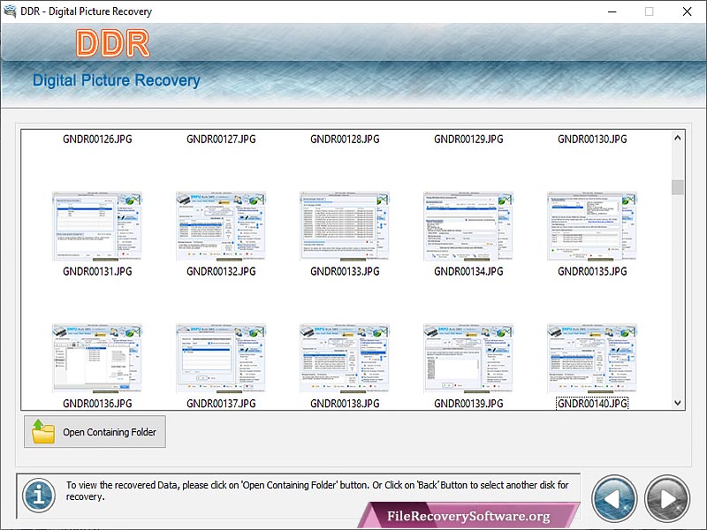Click the focused GNDR00140.JPG file name label

592,404
